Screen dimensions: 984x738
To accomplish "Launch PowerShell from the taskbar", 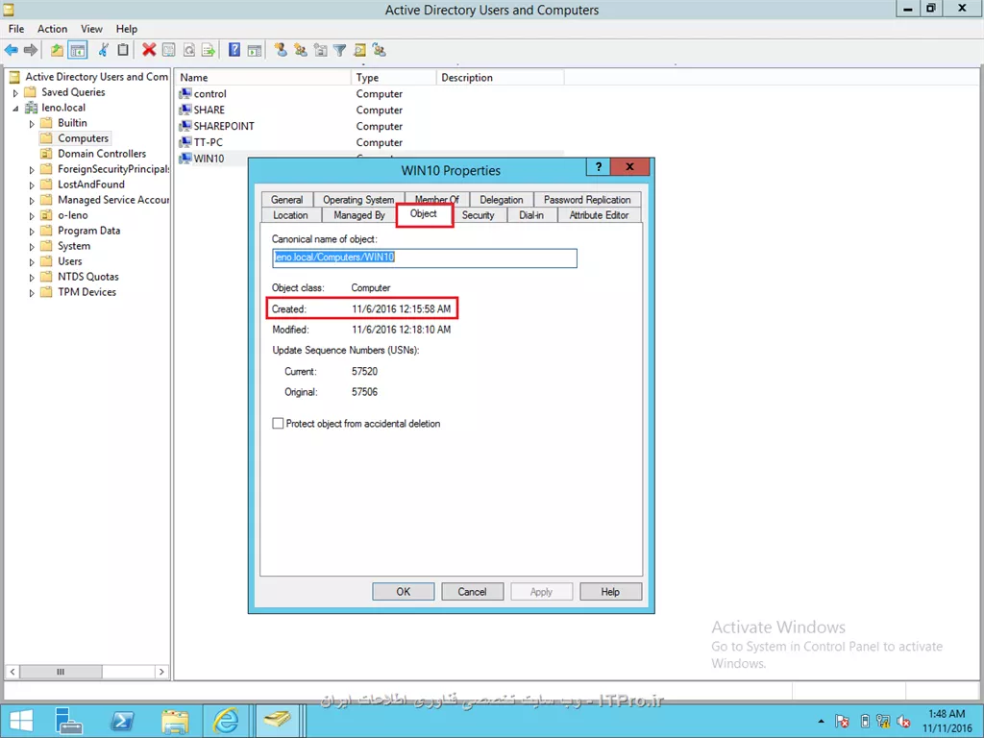I will pos(122,721).
